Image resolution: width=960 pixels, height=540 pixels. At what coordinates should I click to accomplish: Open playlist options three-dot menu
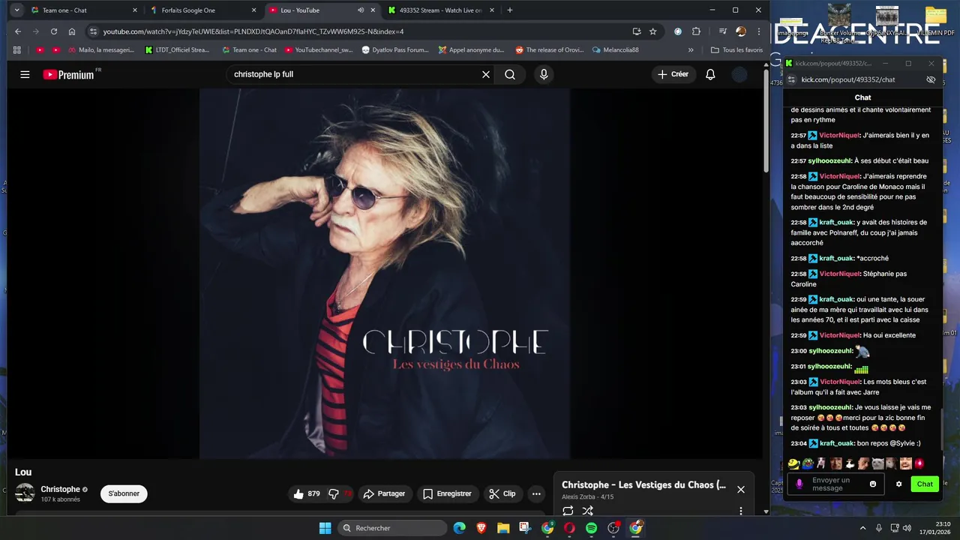pyautogui.click(x=740, y=511)
